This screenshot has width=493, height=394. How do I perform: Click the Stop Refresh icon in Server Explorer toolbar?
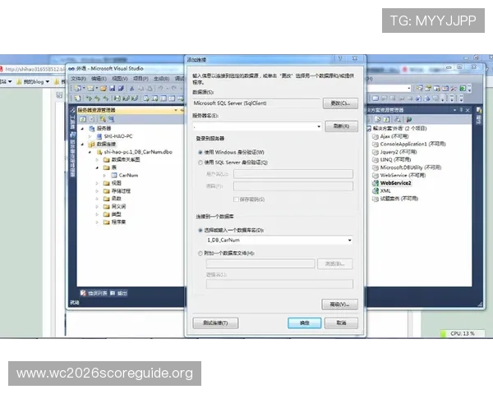pos(91,119)
